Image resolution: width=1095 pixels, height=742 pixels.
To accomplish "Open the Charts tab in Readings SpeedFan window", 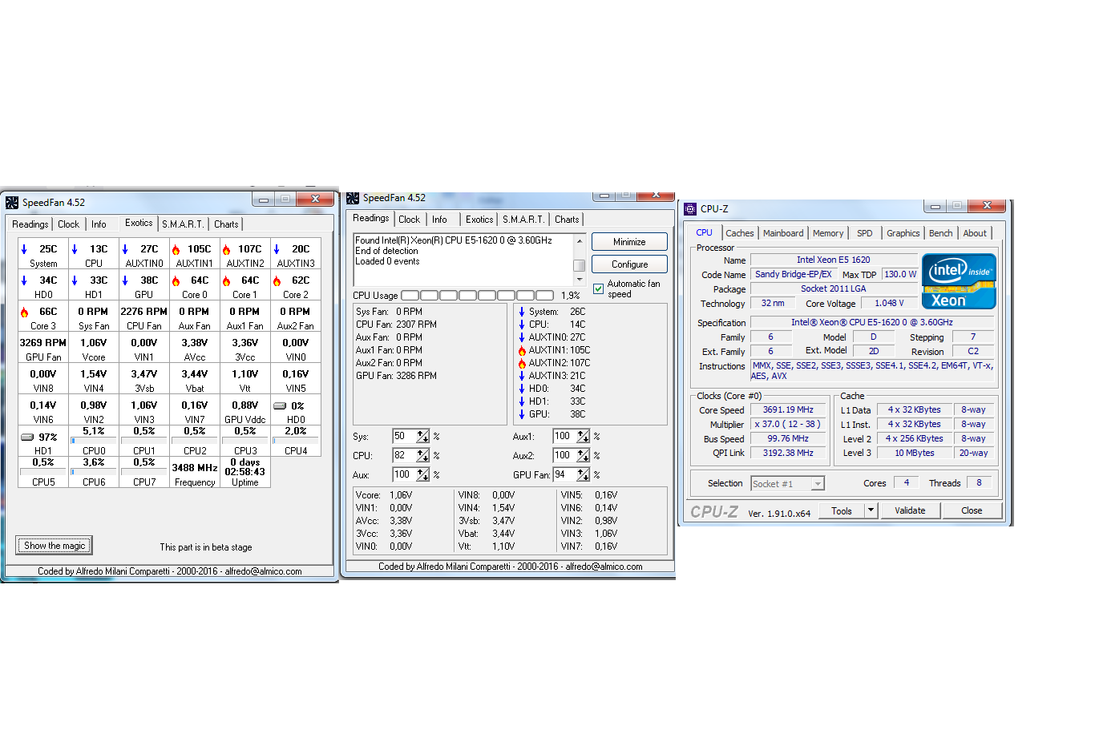I will (567, 219).
